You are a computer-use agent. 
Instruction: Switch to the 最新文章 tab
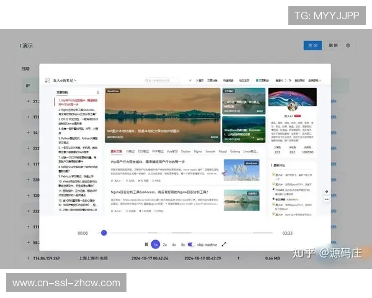(x=117, y=151)
